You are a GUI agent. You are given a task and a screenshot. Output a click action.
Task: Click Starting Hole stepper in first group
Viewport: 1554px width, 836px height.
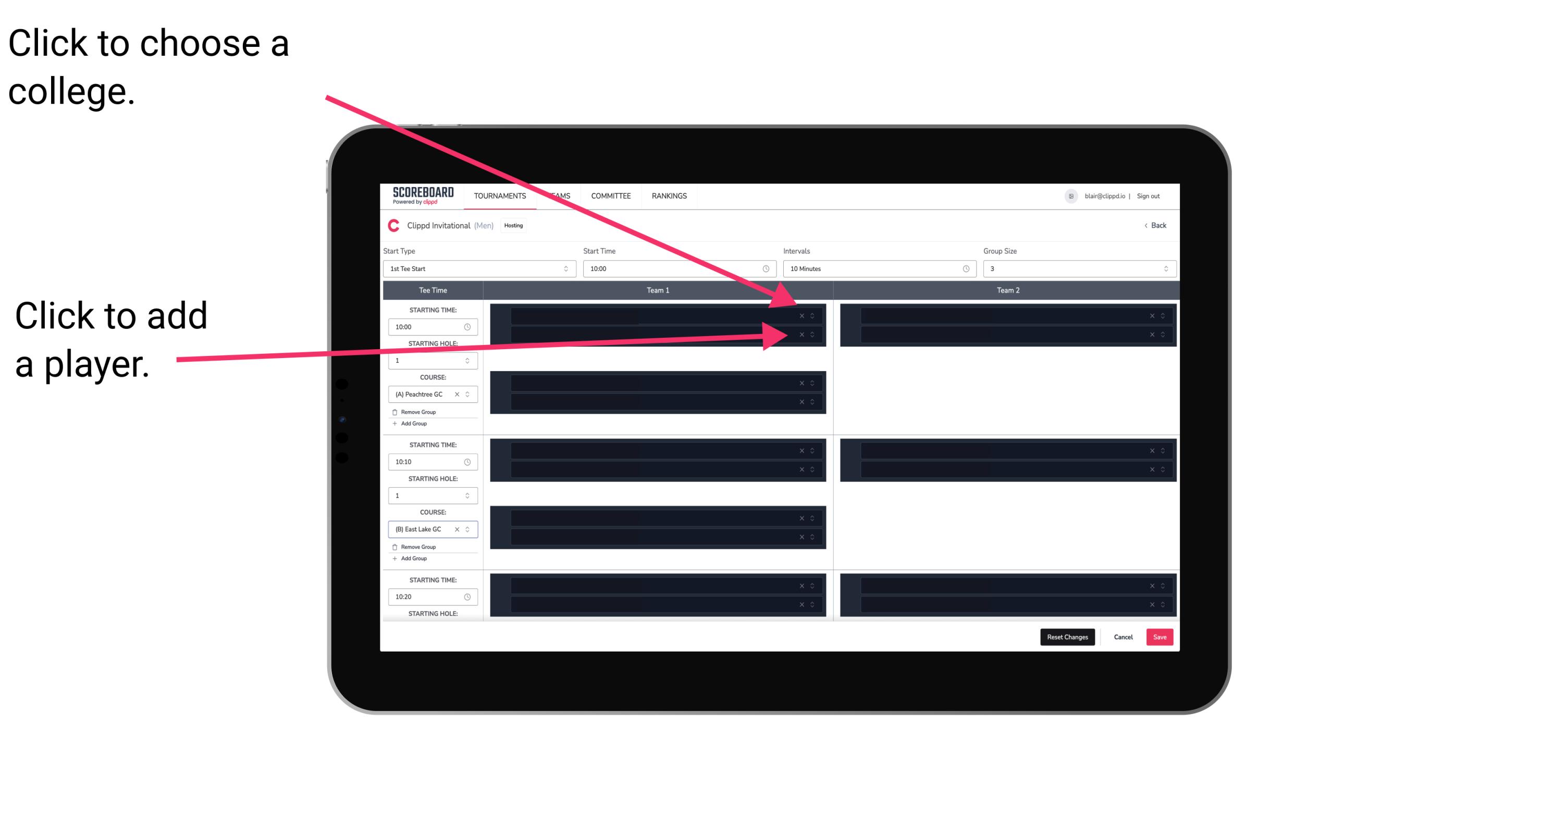coord(468,360)
